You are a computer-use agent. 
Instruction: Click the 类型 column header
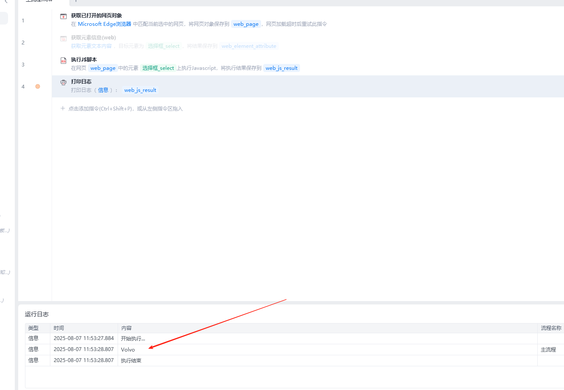point(33,328)
